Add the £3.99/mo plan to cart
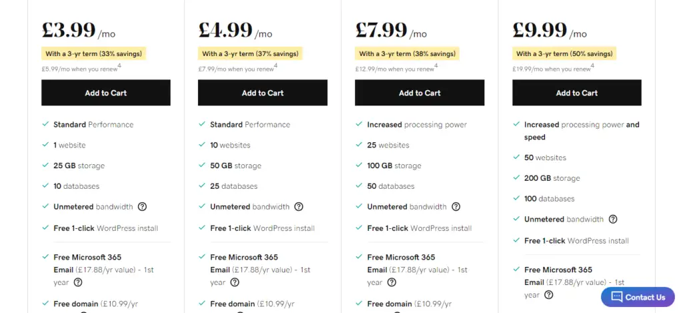The image size is (683, 313). click(106, 92)
